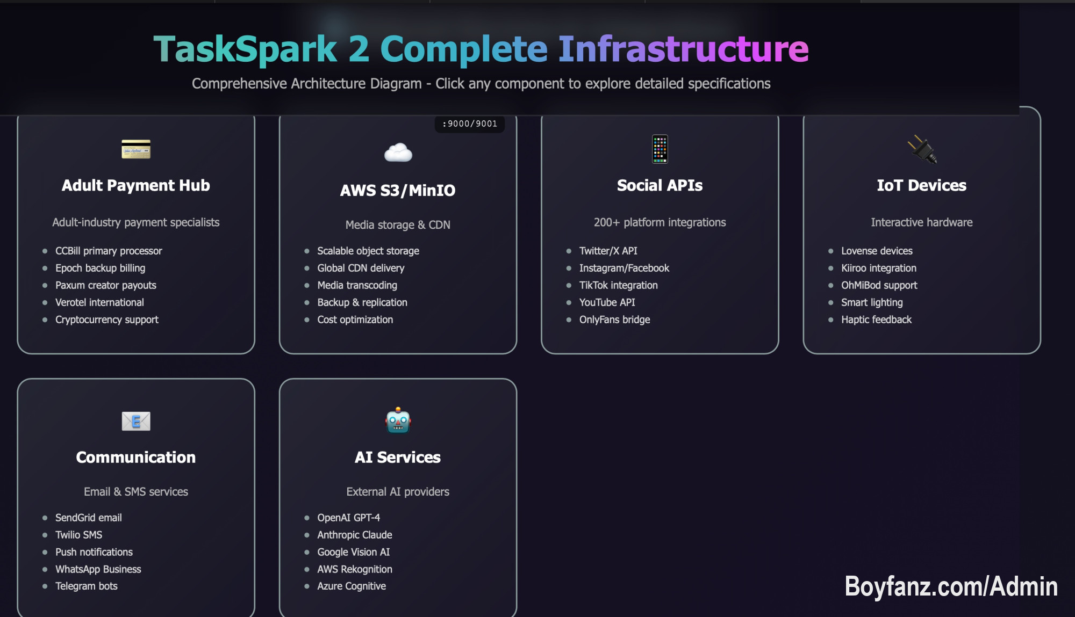Select the IoT Devices heading
Viewport: 1075px width, 617px height.
(921, 185)
